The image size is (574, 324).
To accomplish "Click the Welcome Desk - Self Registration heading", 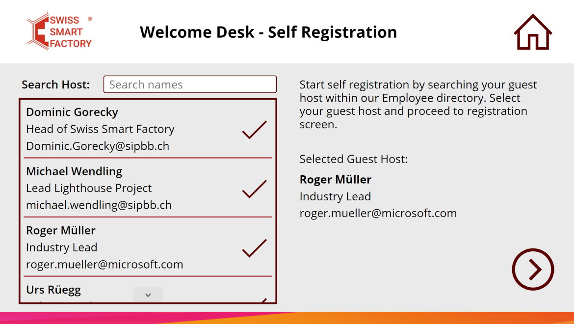I will click(268, 32).
